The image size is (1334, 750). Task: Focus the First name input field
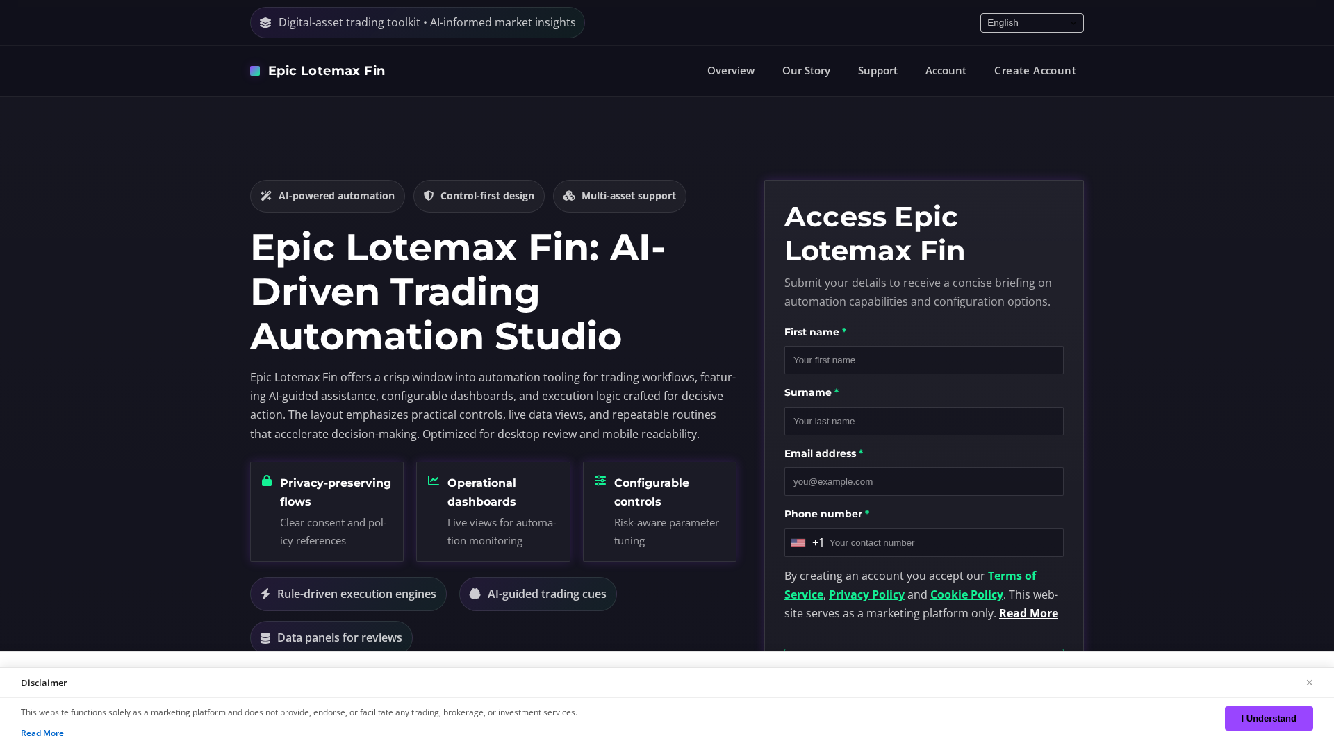[924, 360]
